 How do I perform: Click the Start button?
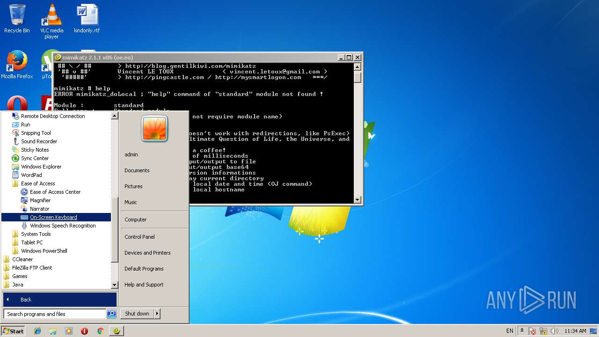[13, 331]
